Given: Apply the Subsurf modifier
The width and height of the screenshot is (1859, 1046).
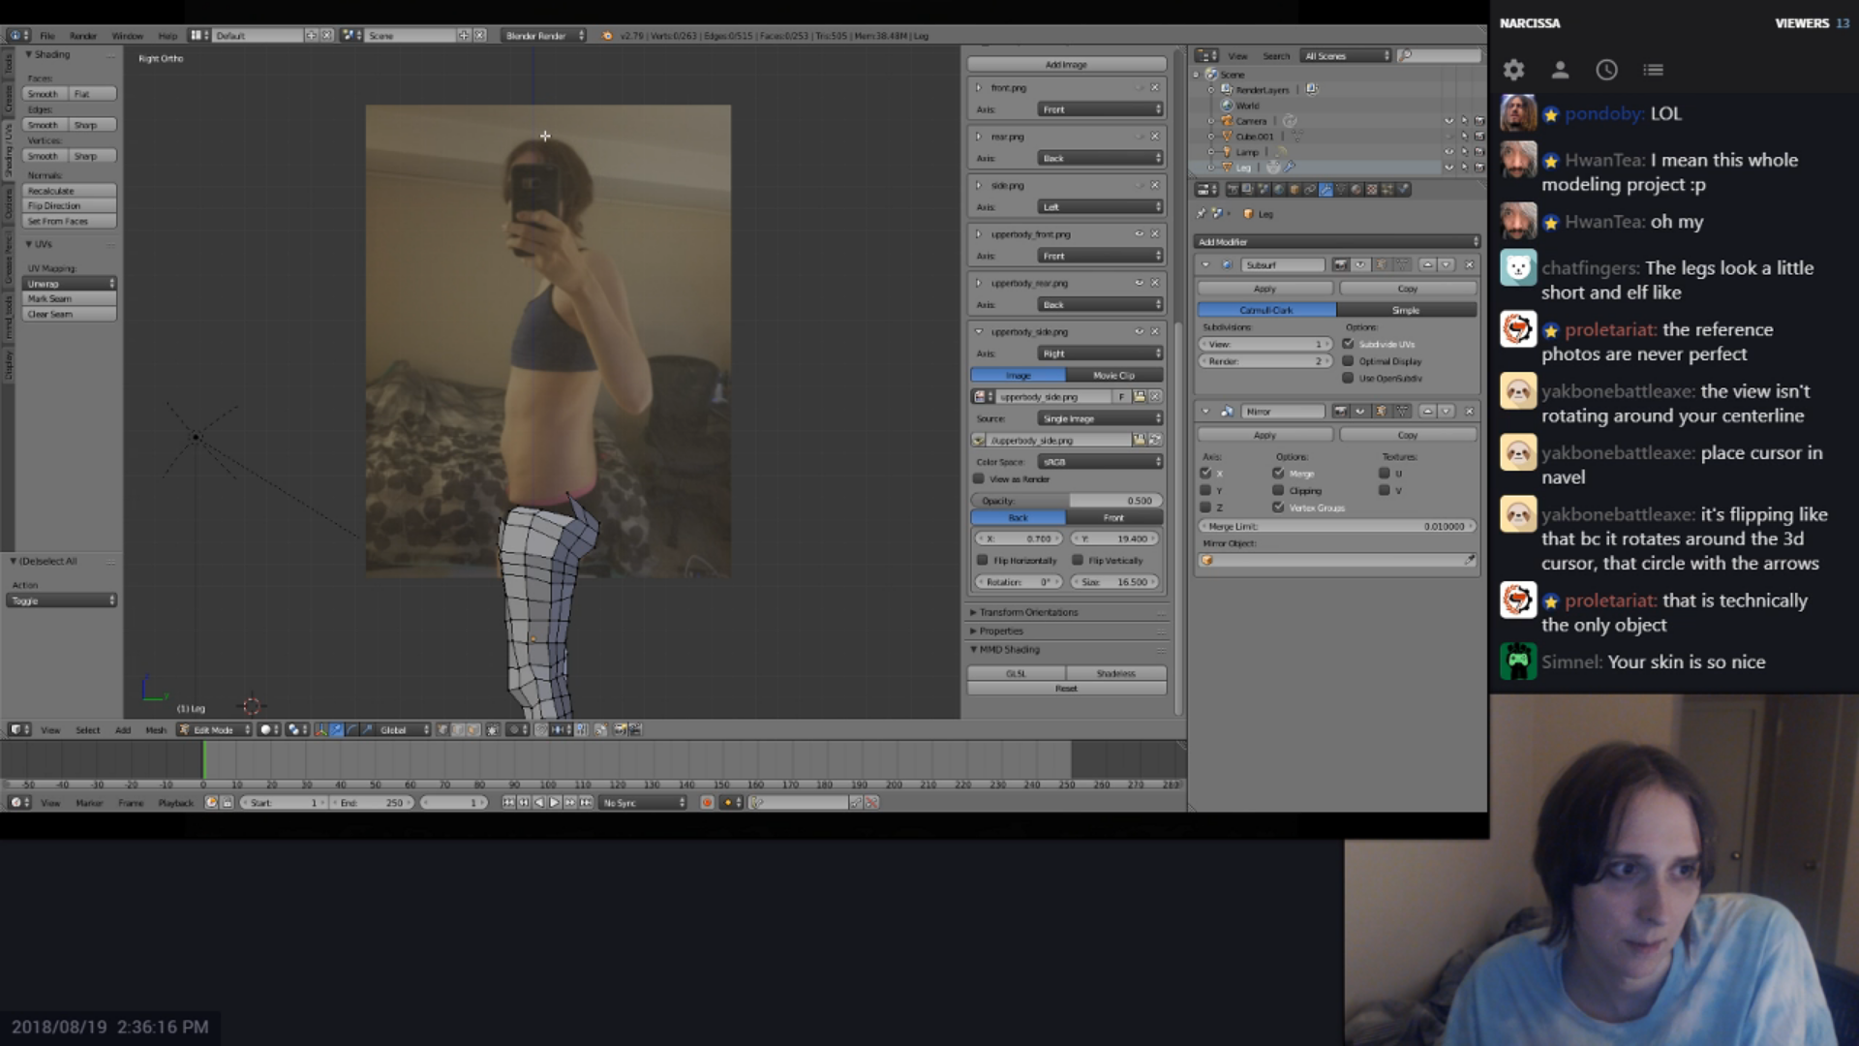Looking at the screenshot, I should 1265,289.
